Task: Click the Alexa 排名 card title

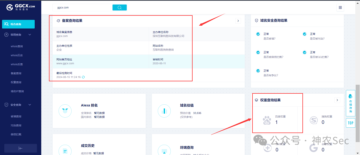Action: pos(89,105)
